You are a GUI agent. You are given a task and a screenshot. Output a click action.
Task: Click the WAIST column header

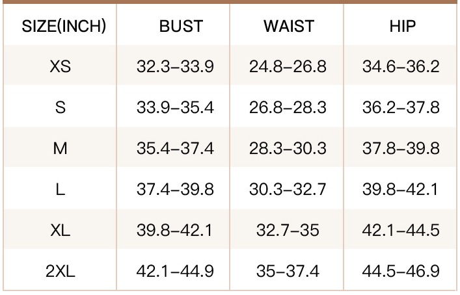coord(289,26)
